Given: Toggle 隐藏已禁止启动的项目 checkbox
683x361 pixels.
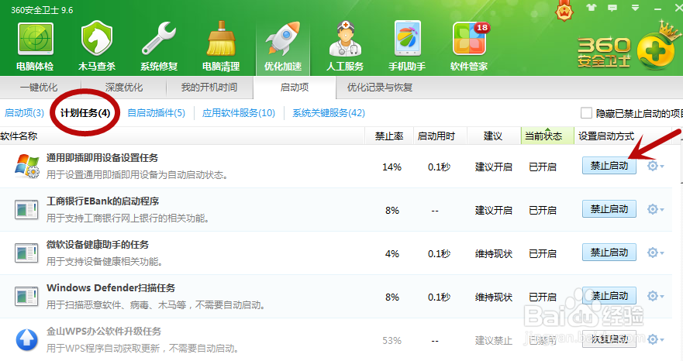Looking at the screenshot, I should point(586,113).
